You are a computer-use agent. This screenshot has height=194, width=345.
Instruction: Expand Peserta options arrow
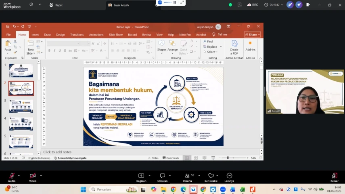199,176
